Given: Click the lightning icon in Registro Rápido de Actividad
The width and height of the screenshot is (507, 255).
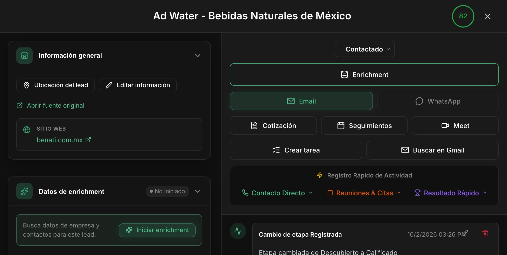Looking at the screenshot, I should [x=320, y=175].
